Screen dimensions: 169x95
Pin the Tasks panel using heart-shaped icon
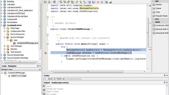click(x=165, y=75)
